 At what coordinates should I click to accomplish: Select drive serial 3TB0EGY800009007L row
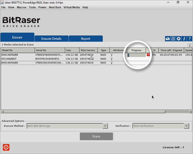click(97, 55)
